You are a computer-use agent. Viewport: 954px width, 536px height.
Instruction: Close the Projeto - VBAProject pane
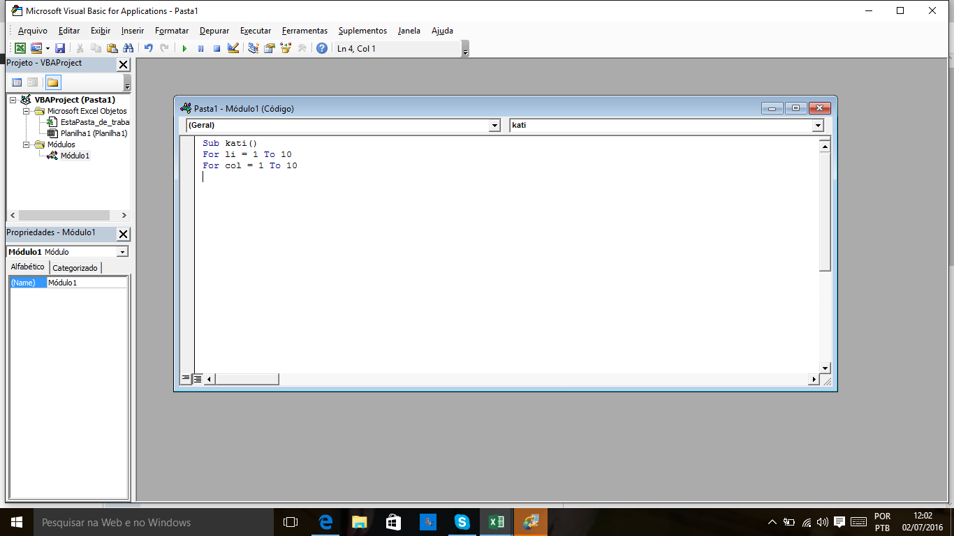[x=123, y=64]
